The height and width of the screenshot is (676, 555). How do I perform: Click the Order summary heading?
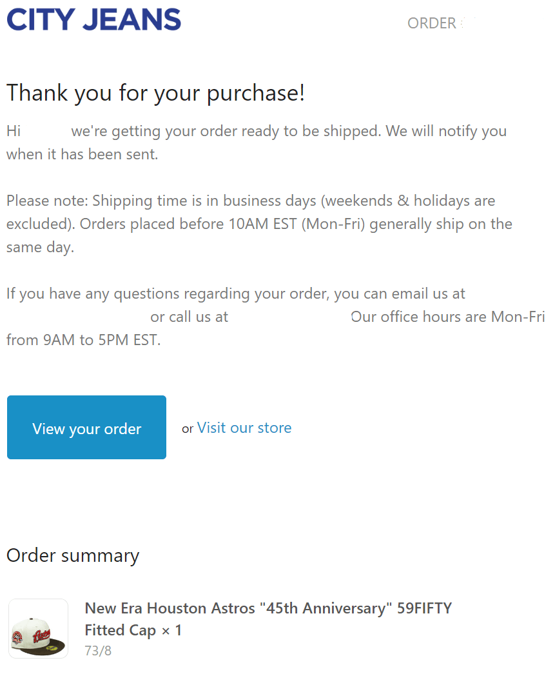[73, 555]
